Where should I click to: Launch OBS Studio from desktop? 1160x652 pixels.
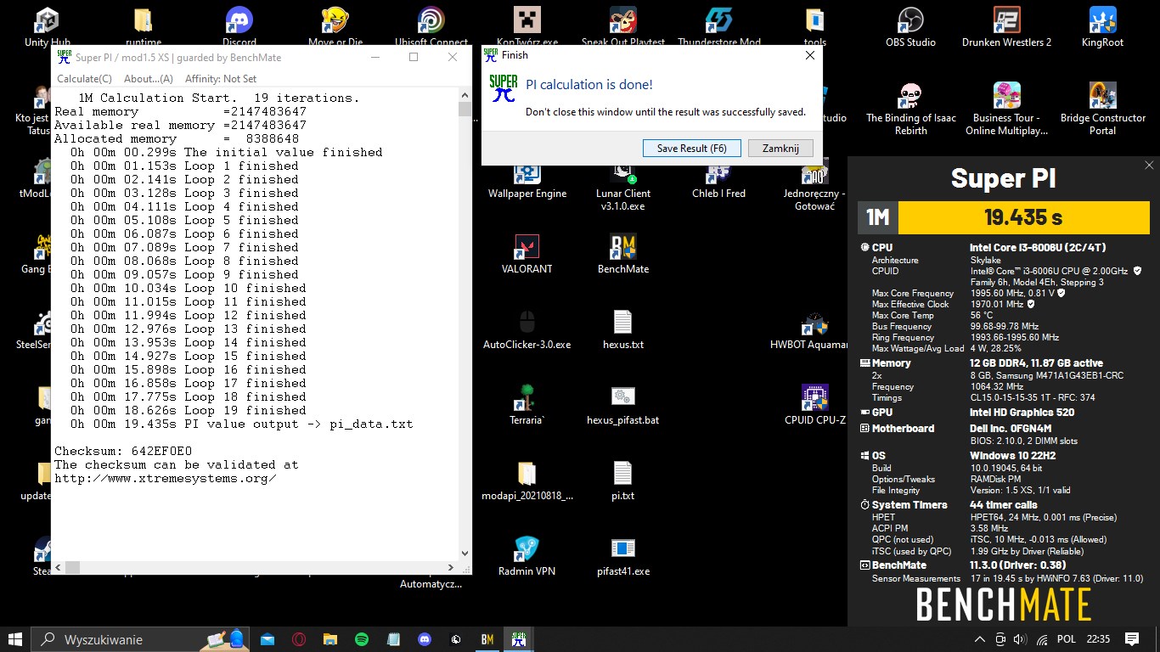(x=911, y=25)
